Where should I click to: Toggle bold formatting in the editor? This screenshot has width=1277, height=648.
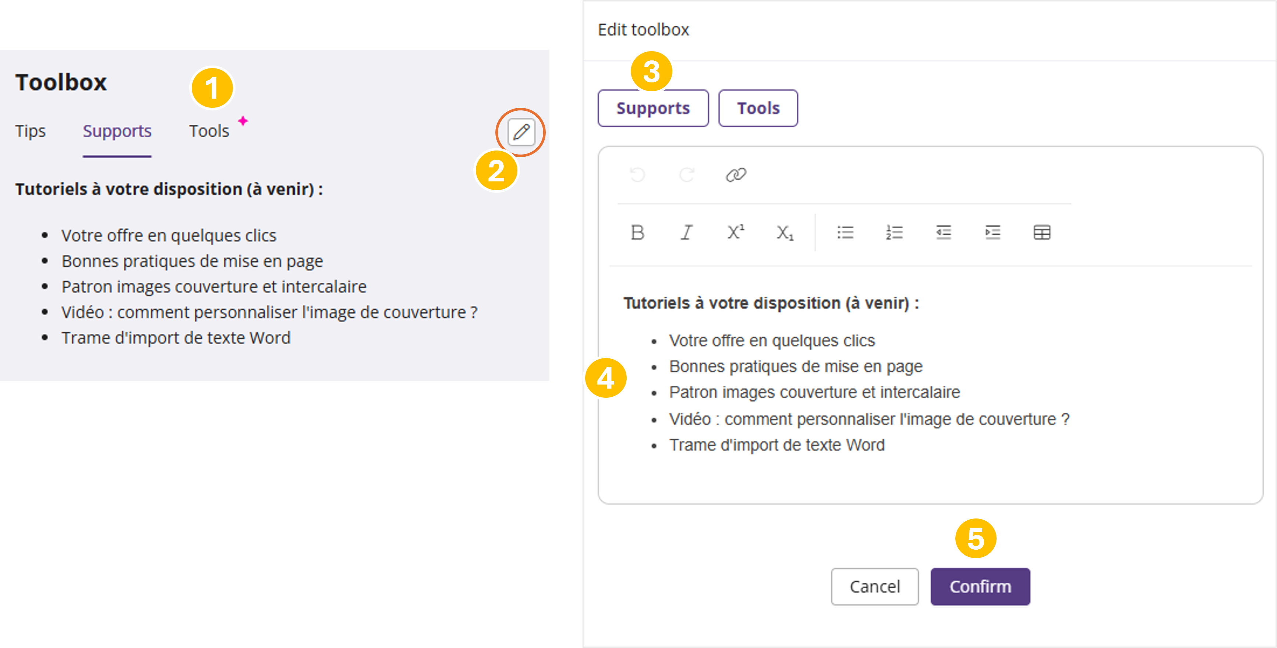click(x=637, y=232)
